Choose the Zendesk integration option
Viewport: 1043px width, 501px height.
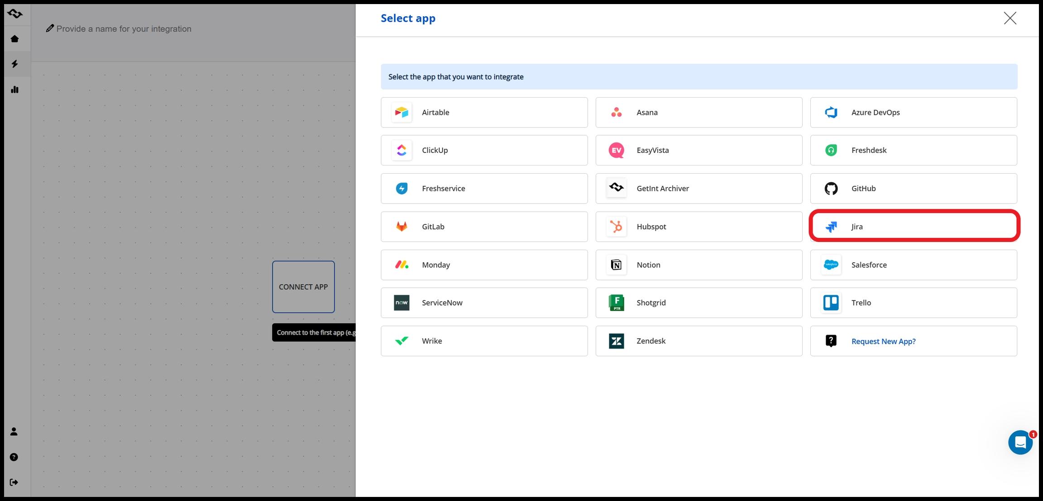[699, 341]
